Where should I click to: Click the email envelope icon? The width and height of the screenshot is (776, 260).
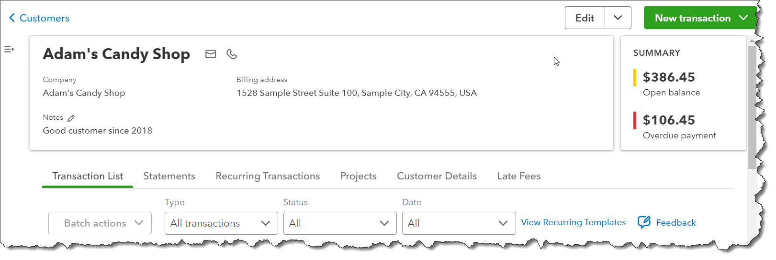pos(211,54)
